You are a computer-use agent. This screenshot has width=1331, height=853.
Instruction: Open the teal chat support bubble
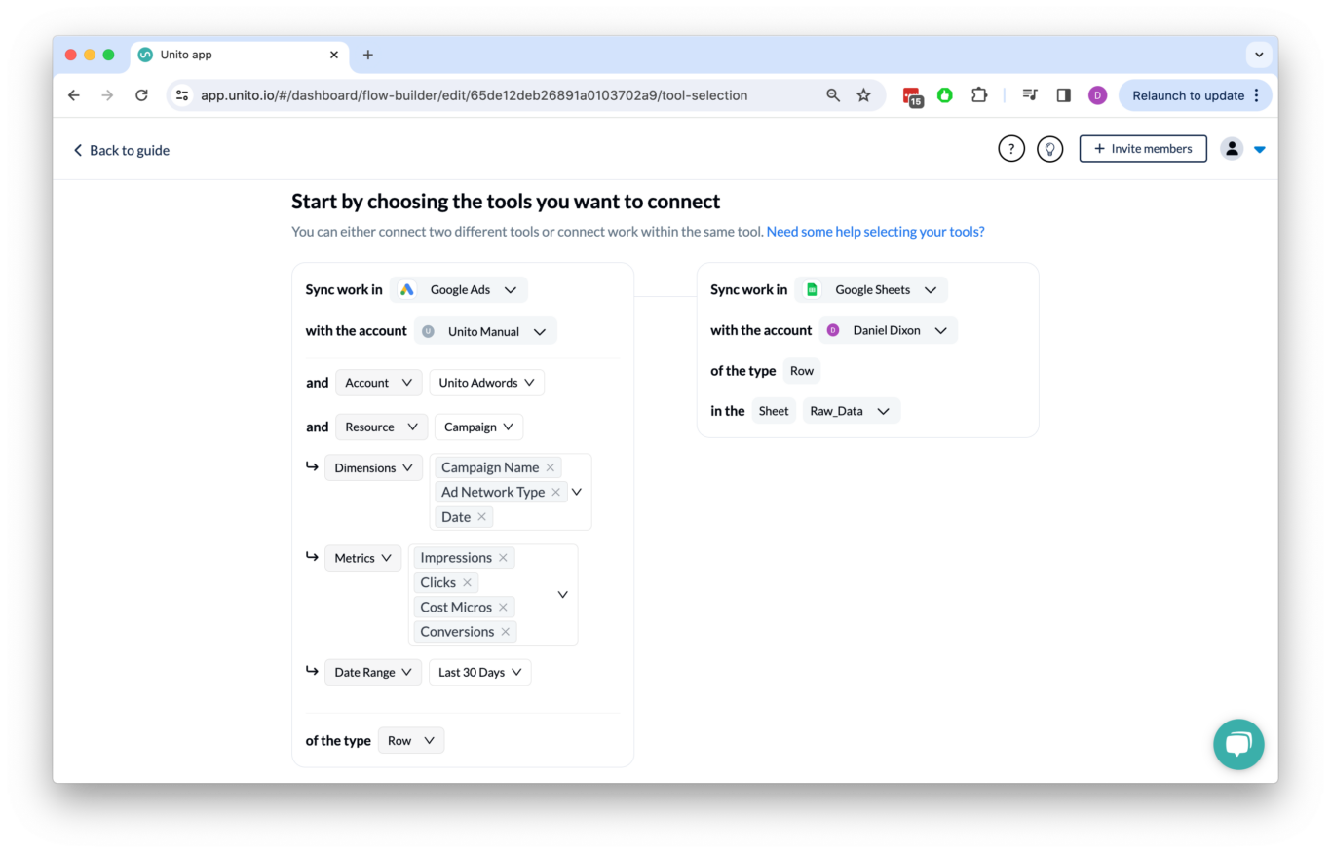pyautogui.click(x=1238, y=745)
